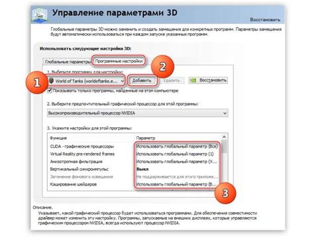Switch to the Глобальные параметры tab
The height and width of the screenshot is (243, 314).
[x=68, y=62]
